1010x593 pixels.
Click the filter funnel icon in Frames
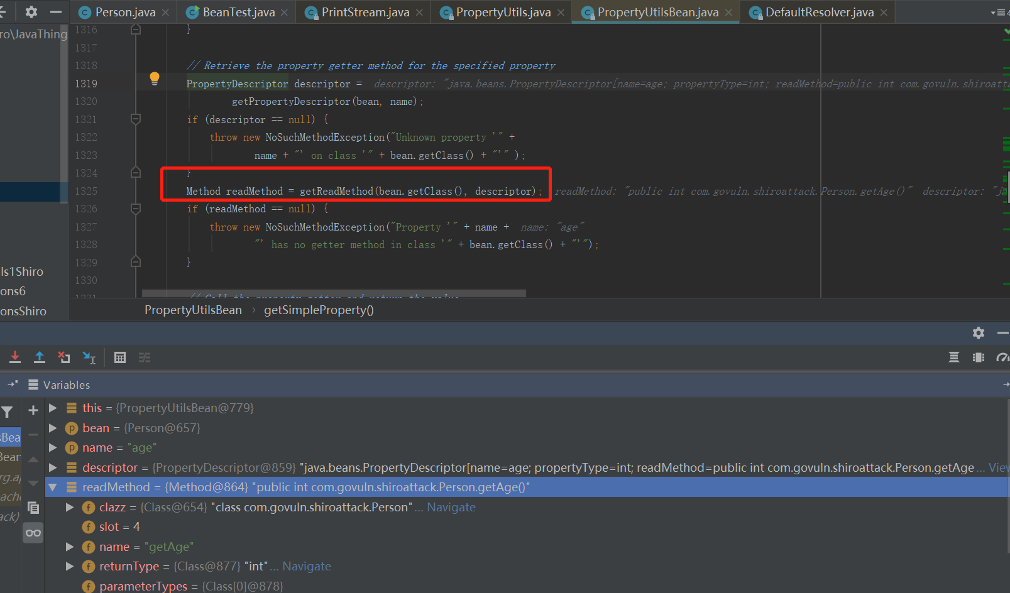8,412
